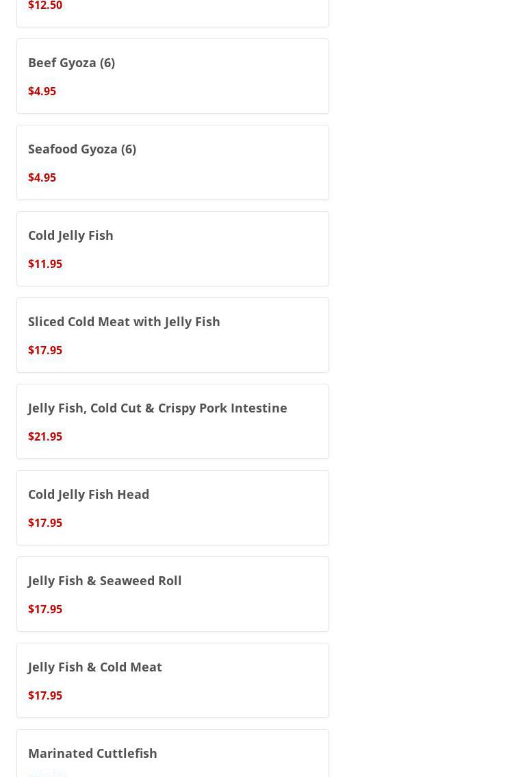Screen dimensions: 527x777
Task: Choose the Cold Jelly Fish Head item
Action: pos(88,494)
